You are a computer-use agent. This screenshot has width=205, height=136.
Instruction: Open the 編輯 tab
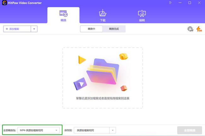click(142, 15)
